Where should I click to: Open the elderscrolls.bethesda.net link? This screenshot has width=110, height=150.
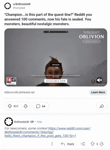(19, 92)
